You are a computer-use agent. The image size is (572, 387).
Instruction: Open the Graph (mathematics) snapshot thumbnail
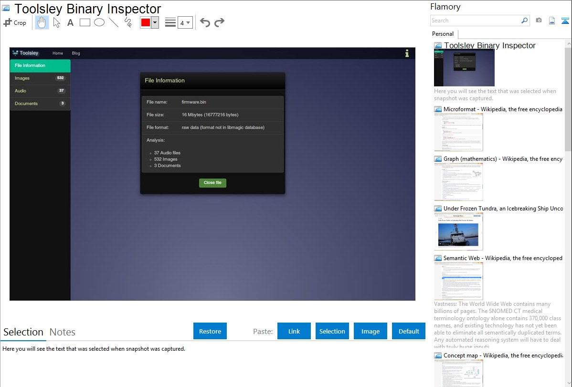tap(458, 182)
